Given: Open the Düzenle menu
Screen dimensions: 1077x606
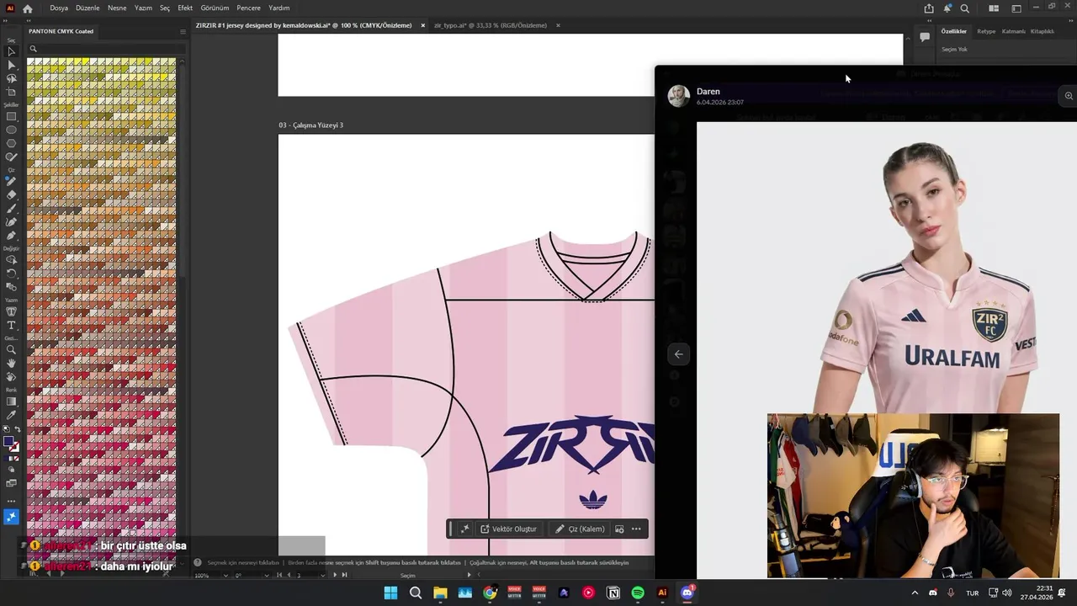Looking at the screenshot, I should (x=88, y=8).
